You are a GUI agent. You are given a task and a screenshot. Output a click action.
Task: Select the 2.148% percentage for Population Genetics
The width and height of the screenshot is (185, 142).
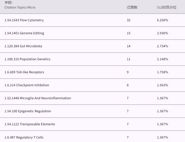(x=162, y=59)
